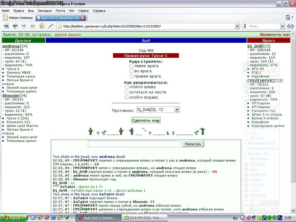
Task: Open the Закладки menu
Action: (x=45, y=11)
